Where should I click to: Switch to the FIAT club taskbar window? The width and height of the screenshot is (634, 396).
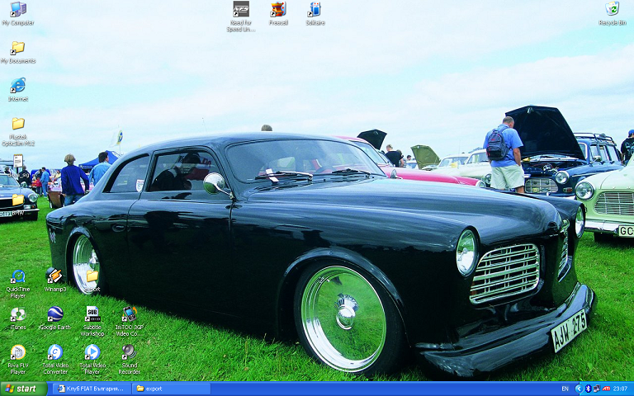(x=91, y=389)
